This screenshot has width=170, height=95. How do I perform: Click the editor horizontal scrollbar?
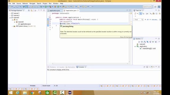[x=90, y=64]
